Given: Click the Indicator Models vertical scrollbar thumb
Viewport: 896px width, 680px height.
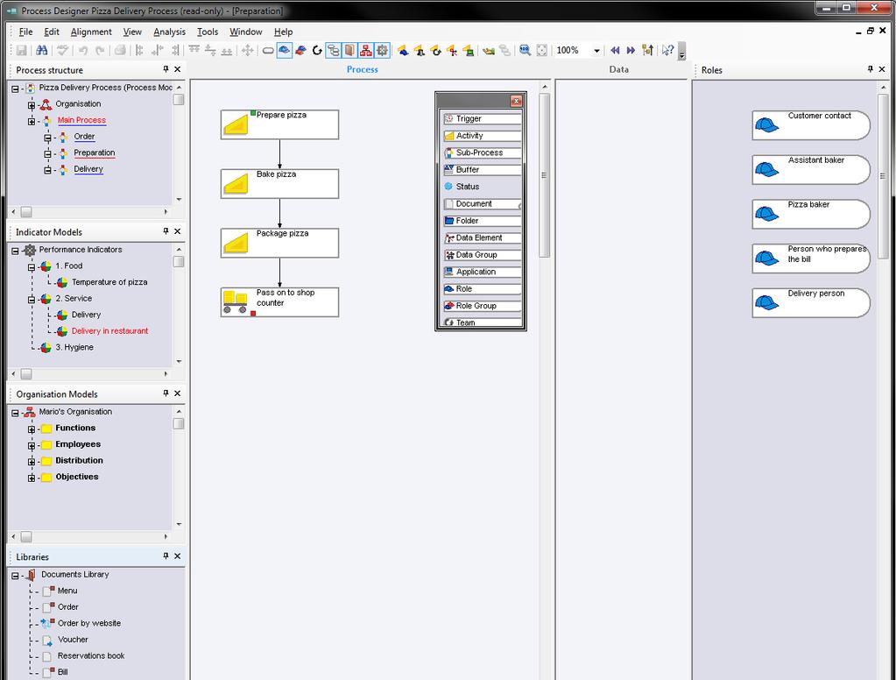Looking at the screenshot, I should pos(179,261).
